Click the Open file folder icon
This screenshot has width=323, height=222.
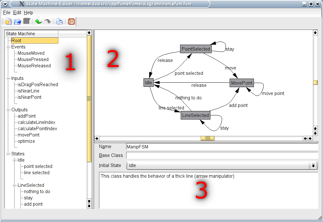(18, 22)
